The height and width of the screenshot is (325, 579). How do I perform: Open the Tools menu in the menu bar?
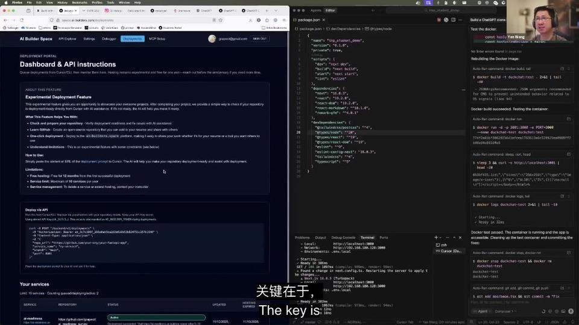click(x=110, y=2)
